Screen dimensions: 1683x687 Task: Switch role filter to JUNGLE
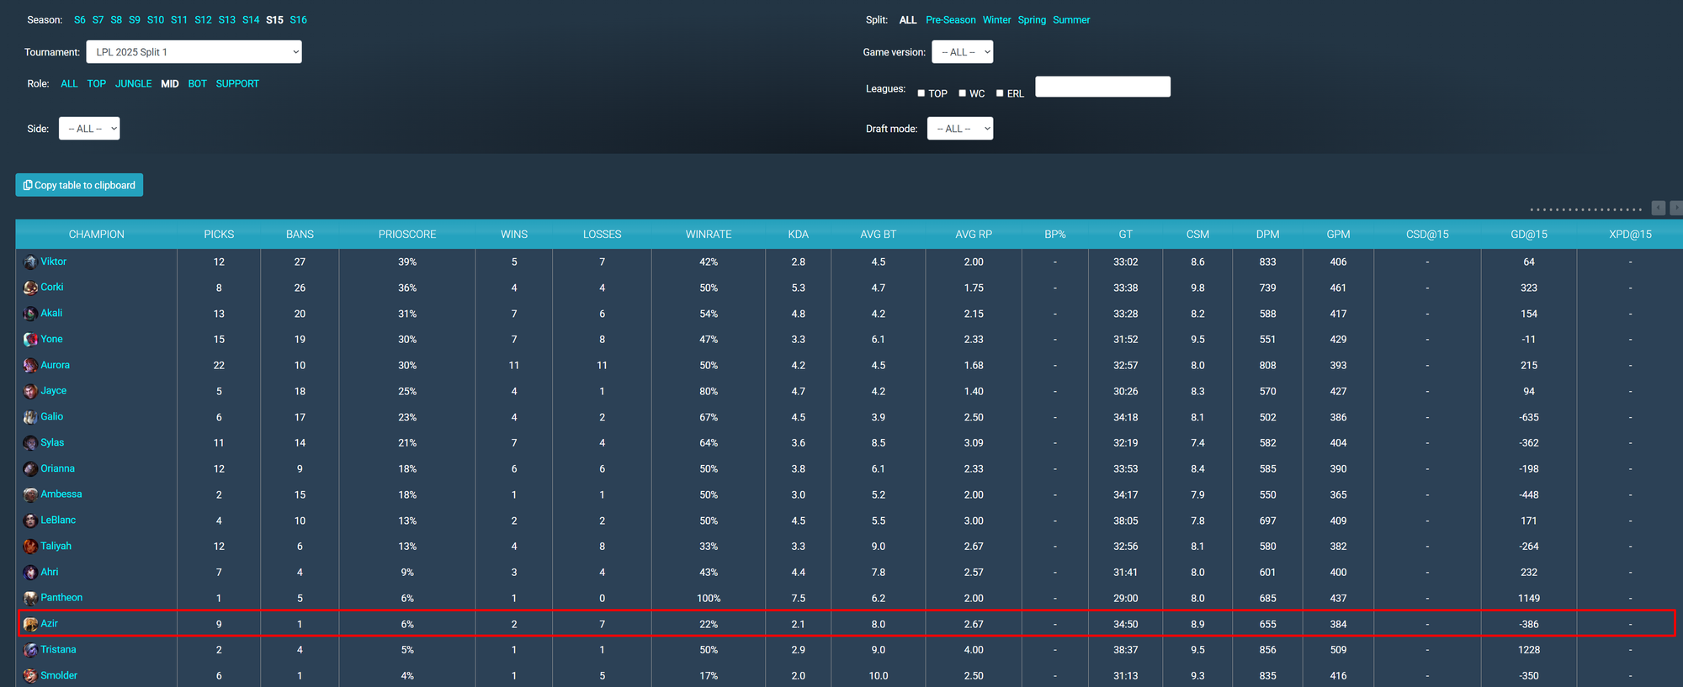tap(133, 84)
